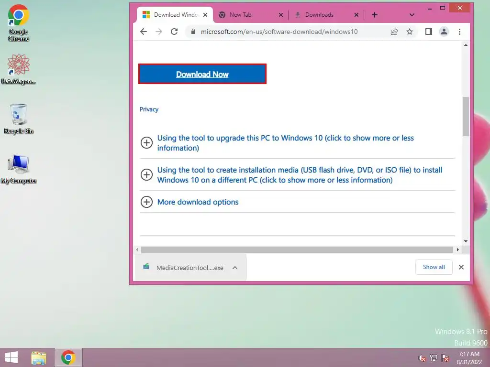Close the downloads shelf bar
Image resolution: width=490 pixels, height=367 pixels.
461,267
